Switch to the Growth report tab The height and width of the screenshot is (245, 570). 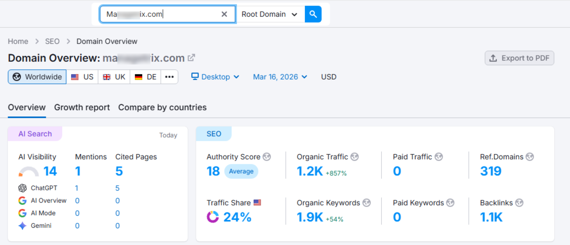pyautogui.click(x=82, y=107)
